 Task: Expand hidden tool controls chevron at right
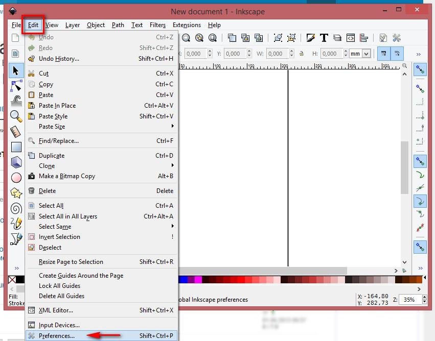(418, 54)
